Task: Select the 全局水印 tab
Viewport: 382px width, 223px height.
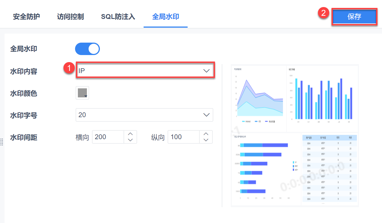Action: point(166,17)
